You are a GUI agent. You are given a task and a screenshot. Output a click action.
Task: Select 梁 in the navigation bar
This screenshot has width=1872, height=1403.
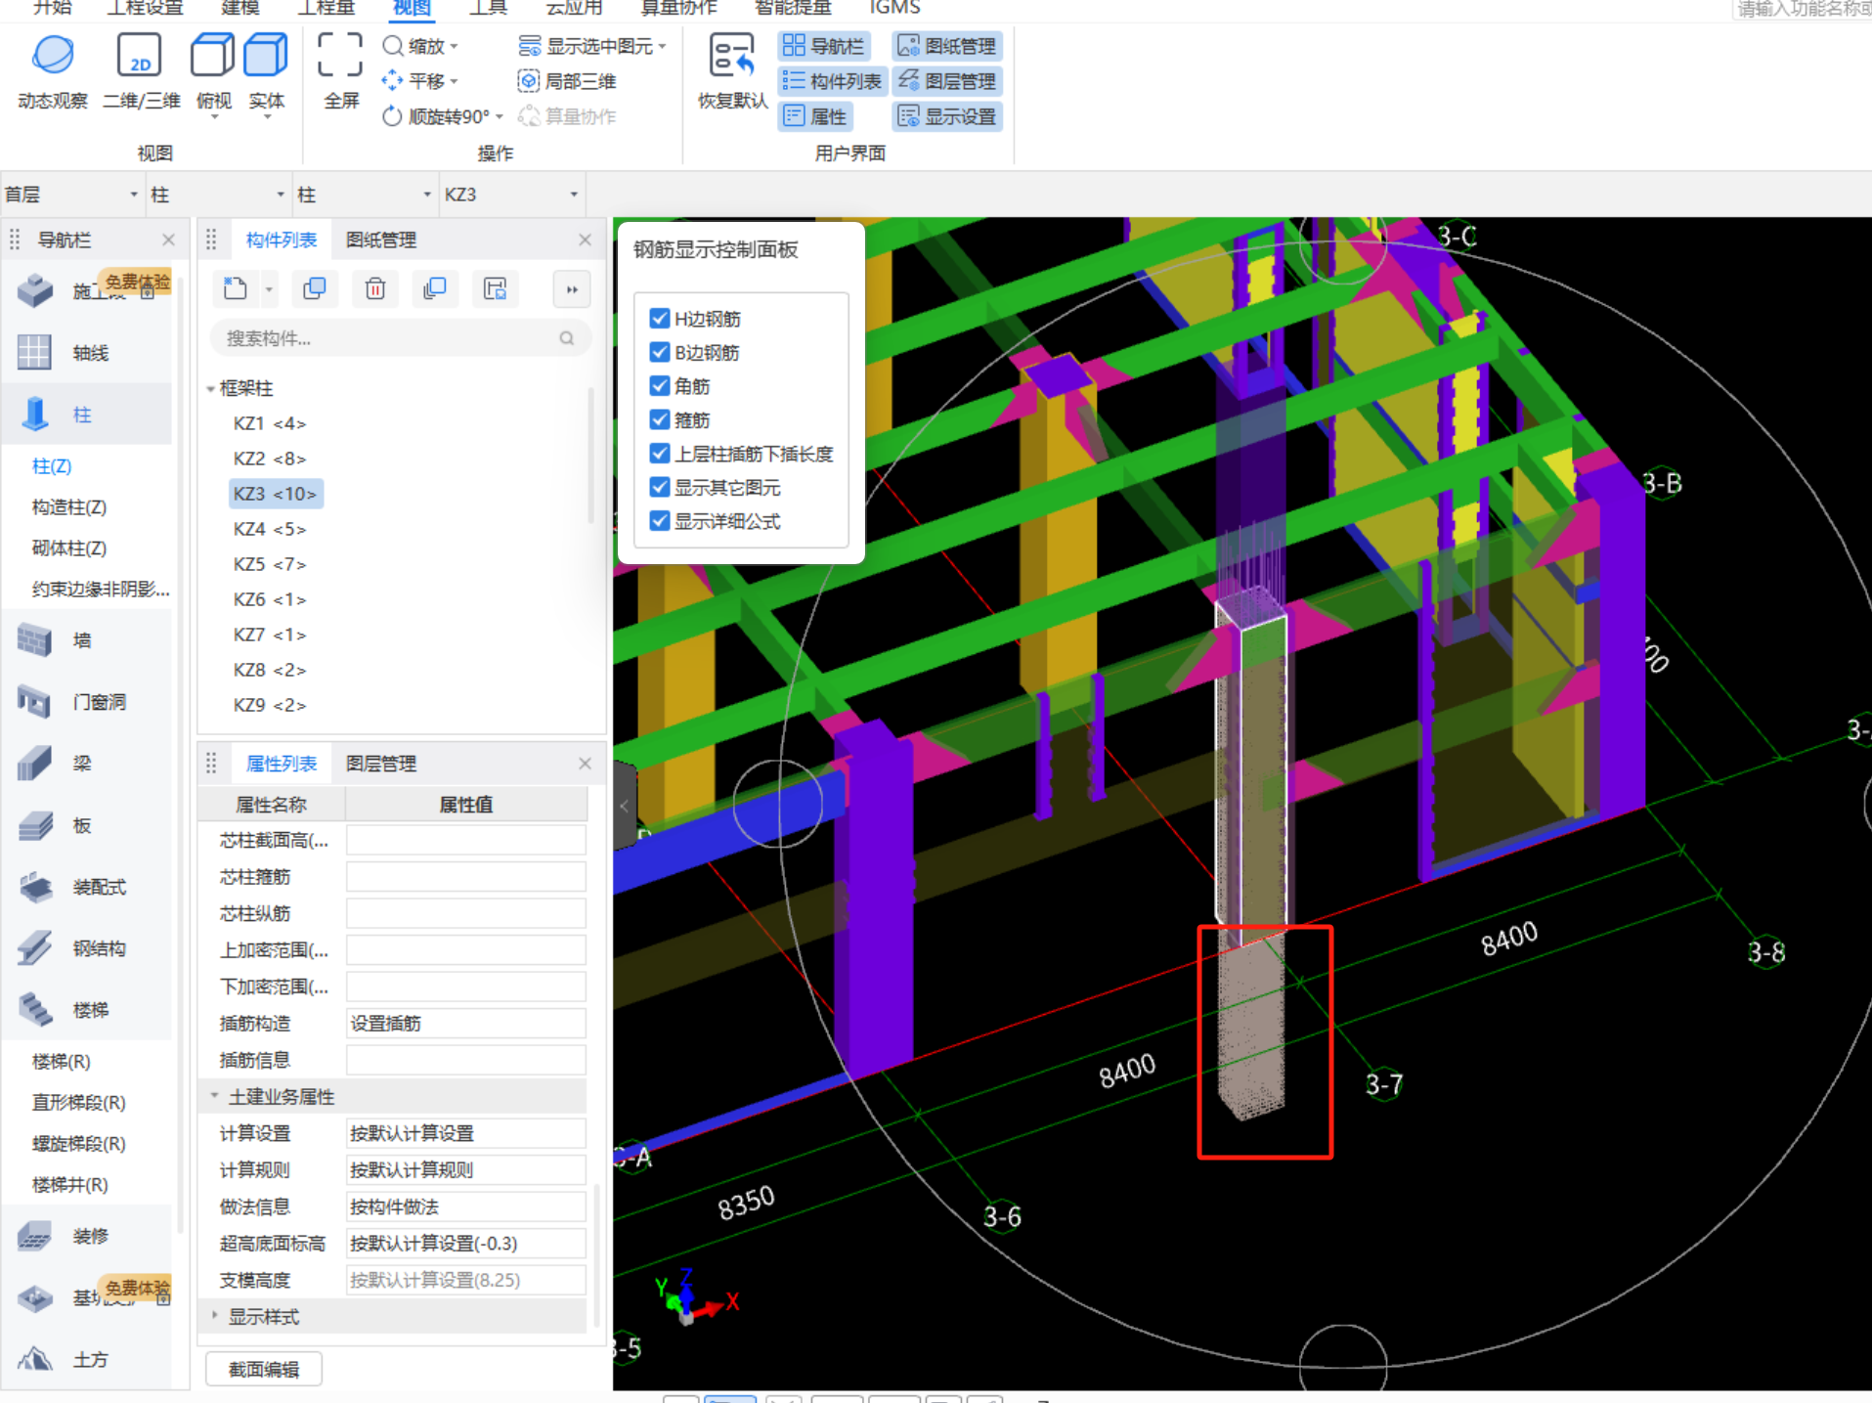82,764
